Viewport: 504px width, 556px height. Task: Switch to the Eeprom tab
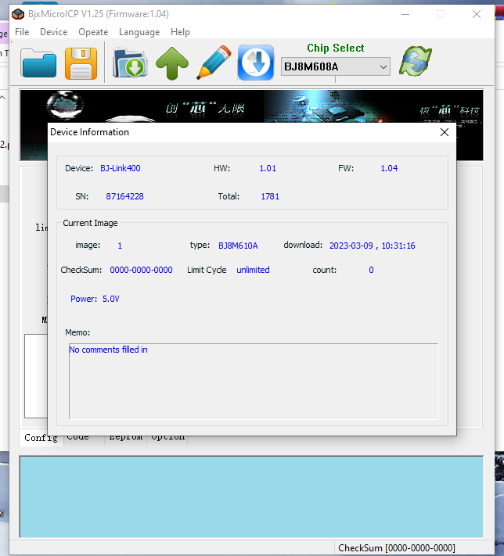pyautogui.click(x=125, y=437)
